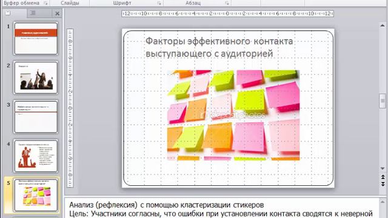Click the notes pane scroll-up arrow
The width and height of the screenshot is (388, 218).
[383, 202]
